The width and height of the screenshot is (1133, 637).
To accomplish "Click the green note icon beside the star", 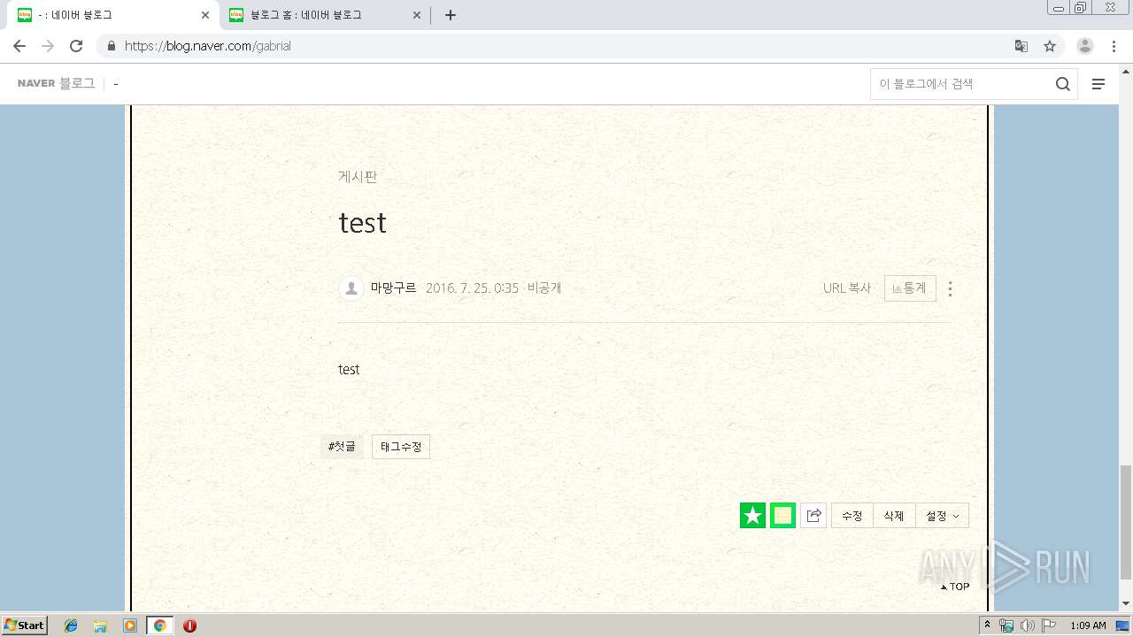I will pos(782,516).
